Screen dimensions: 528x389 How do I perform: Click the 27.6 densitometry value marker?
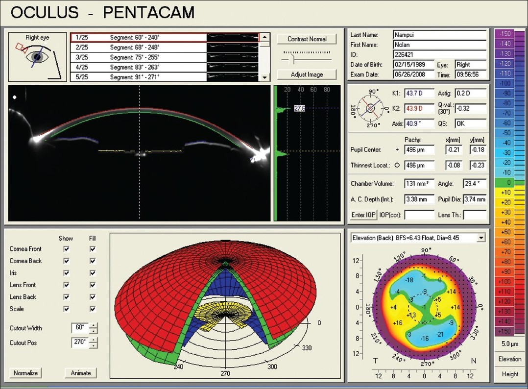click(299, 108)
